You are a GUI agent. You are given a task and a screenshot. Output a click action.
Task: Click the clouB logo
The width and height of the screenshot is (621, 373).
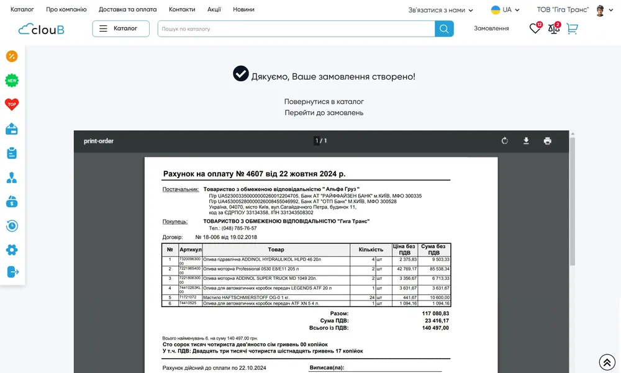(x=41, y=29)
